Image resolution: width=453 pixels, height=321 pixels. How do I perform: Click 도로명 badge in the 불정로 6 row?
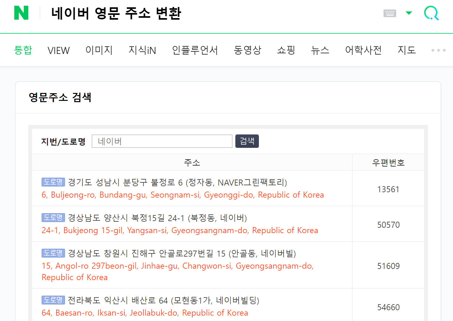pyautogui.click(x=53, y=182)
